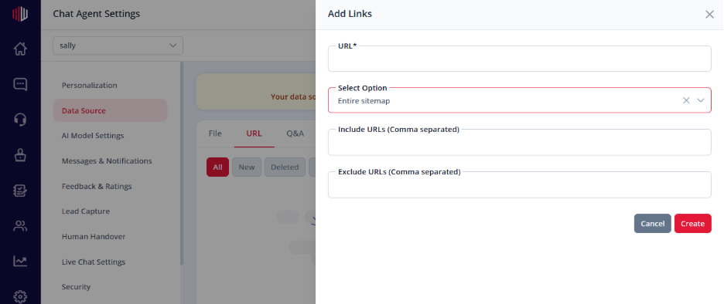This screenshot has width=724, height=304.
Task: Open the home icon in sidebar
Action: click(20, 49)
